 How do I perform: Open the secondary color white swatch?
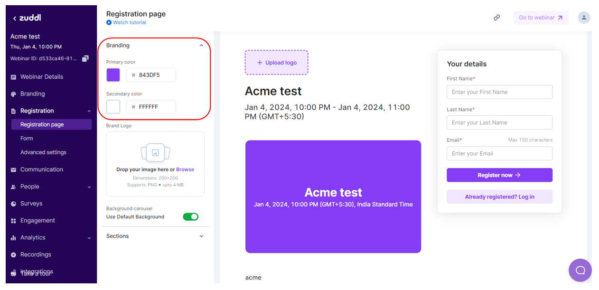tap(113, 107)
